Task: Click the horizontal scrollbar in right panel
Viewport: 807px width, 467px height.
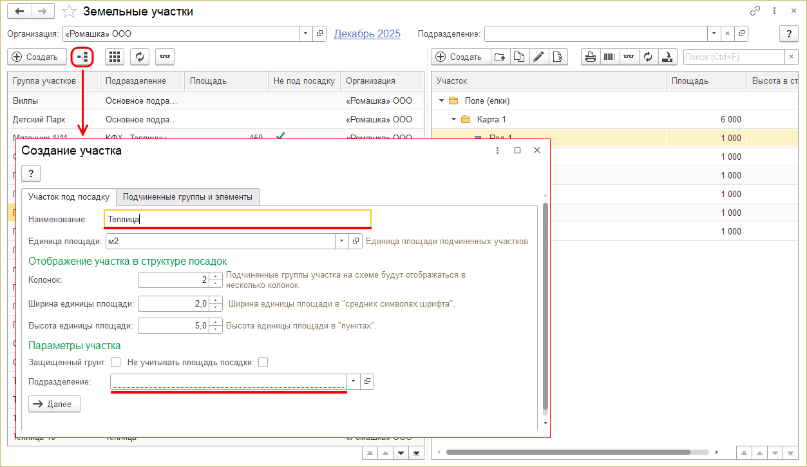Action: (567, 452)
